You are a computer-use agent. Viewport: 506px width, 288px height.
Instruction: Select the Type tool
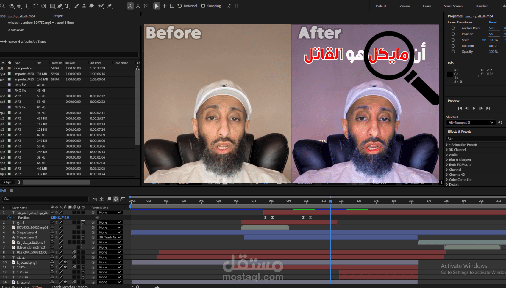[67, 6]
